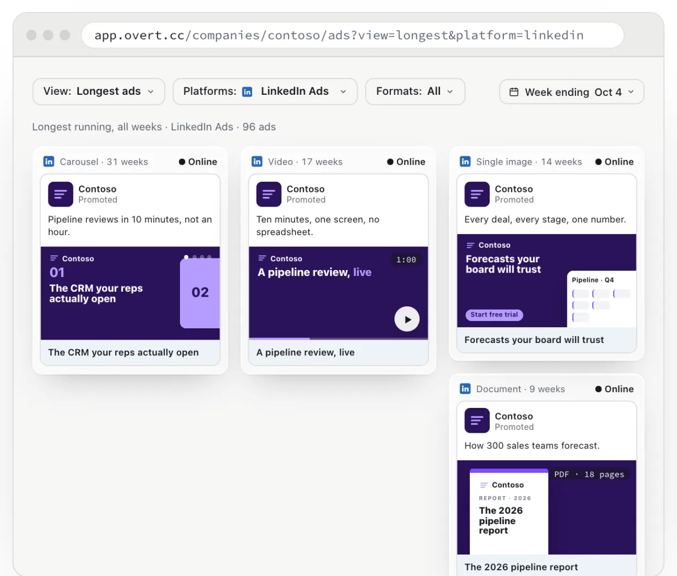Click 'Ten minutes, one screen, no spreadsheet' text
The width and height of the screenshot is (677, 576).
coord(318,226)
